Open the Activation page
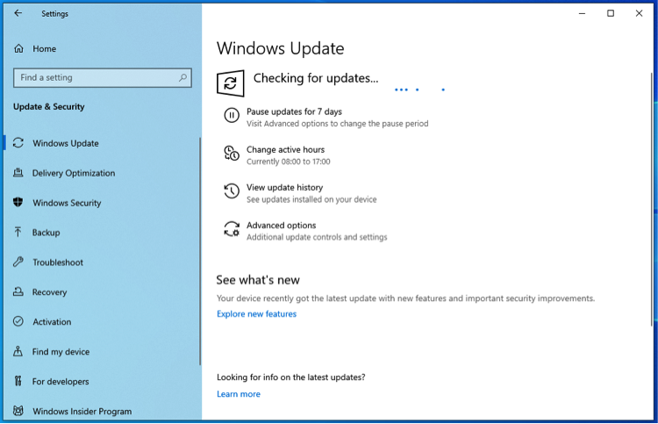The image size is (658, 424). tap(52, 322)
